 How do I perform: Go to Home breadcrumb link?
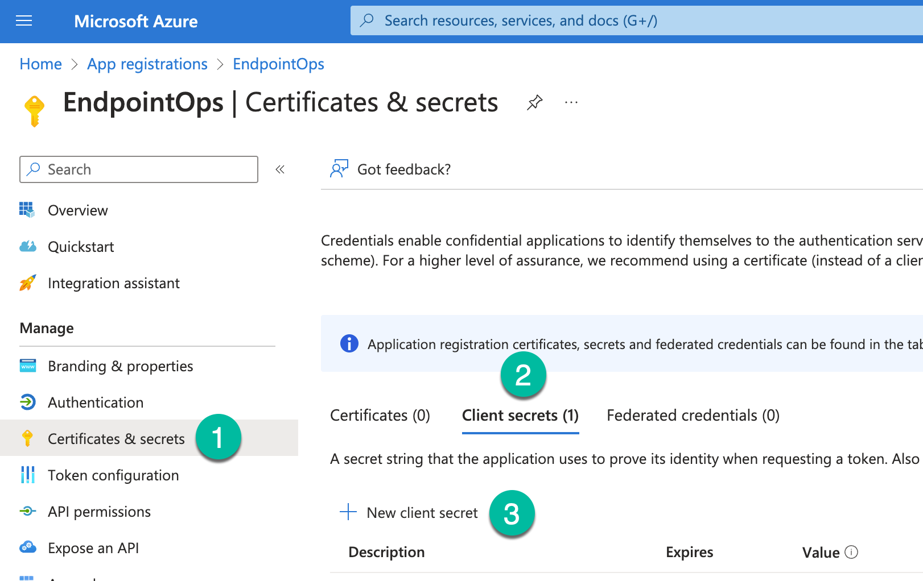(x=40, y=64)
